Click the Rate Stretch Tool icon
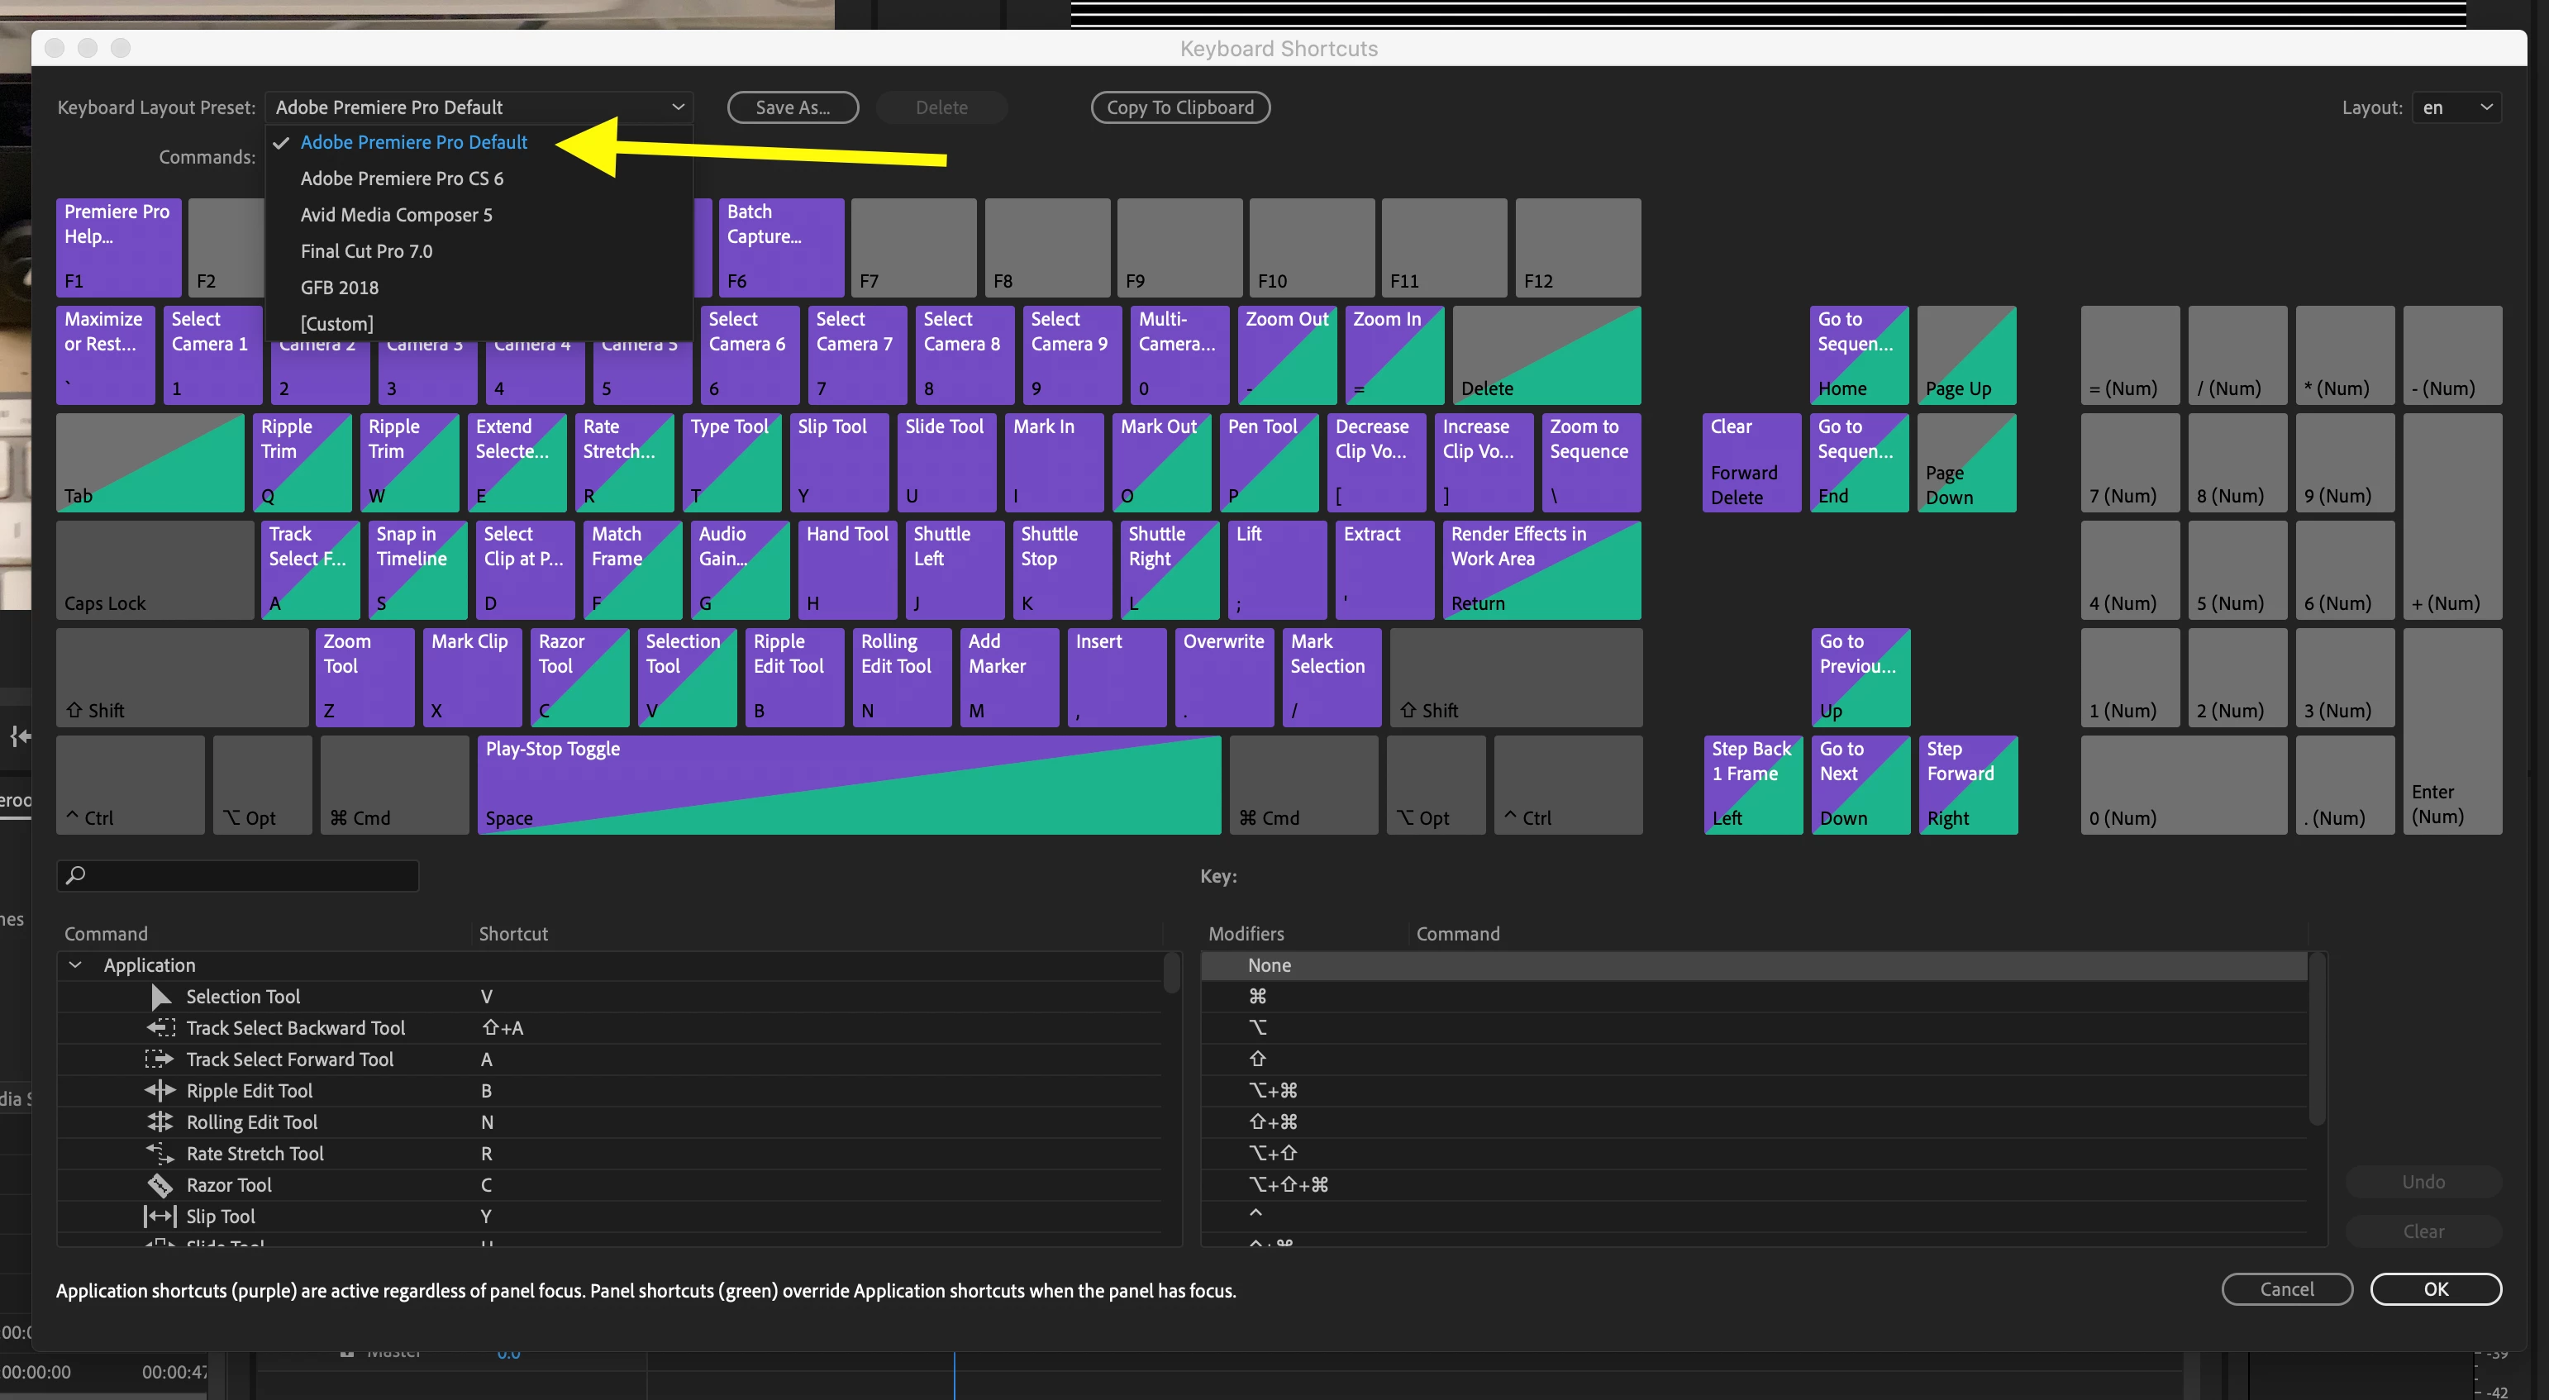Screen dimensions: 2549x1400 (160, 1154)
